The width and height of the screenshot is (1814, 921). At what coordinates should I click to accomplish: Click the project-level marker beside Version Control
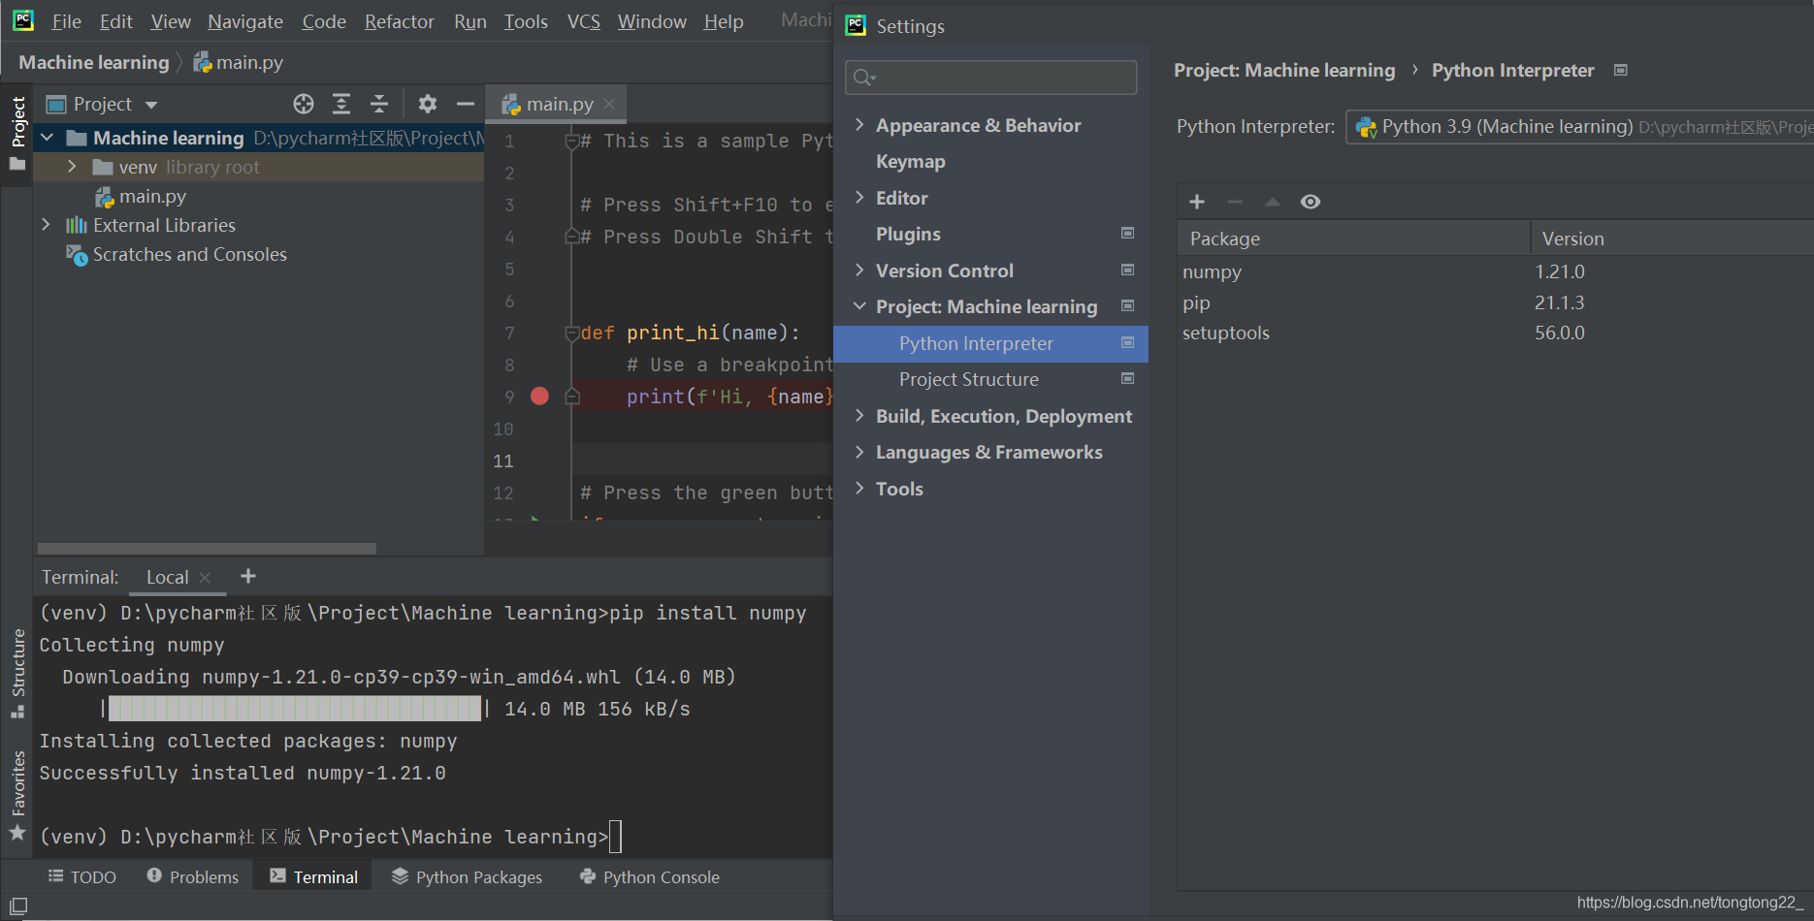click(x=1127, y=270)
